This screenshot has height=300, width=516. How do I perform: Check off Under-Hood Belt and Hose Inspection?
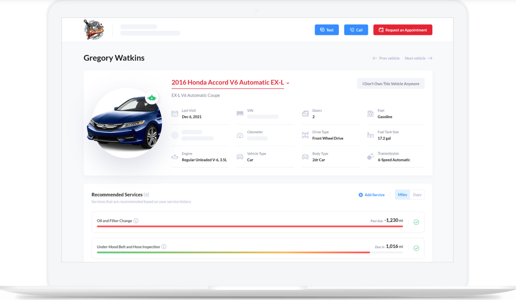click(x=416, y=248)
